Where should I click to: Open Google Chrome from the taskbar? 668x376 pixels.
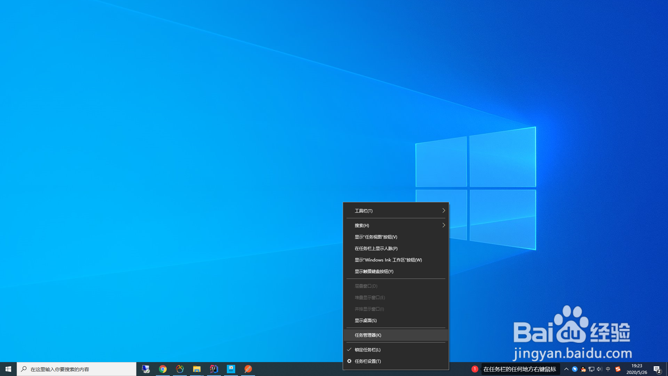tap(163, 369)
